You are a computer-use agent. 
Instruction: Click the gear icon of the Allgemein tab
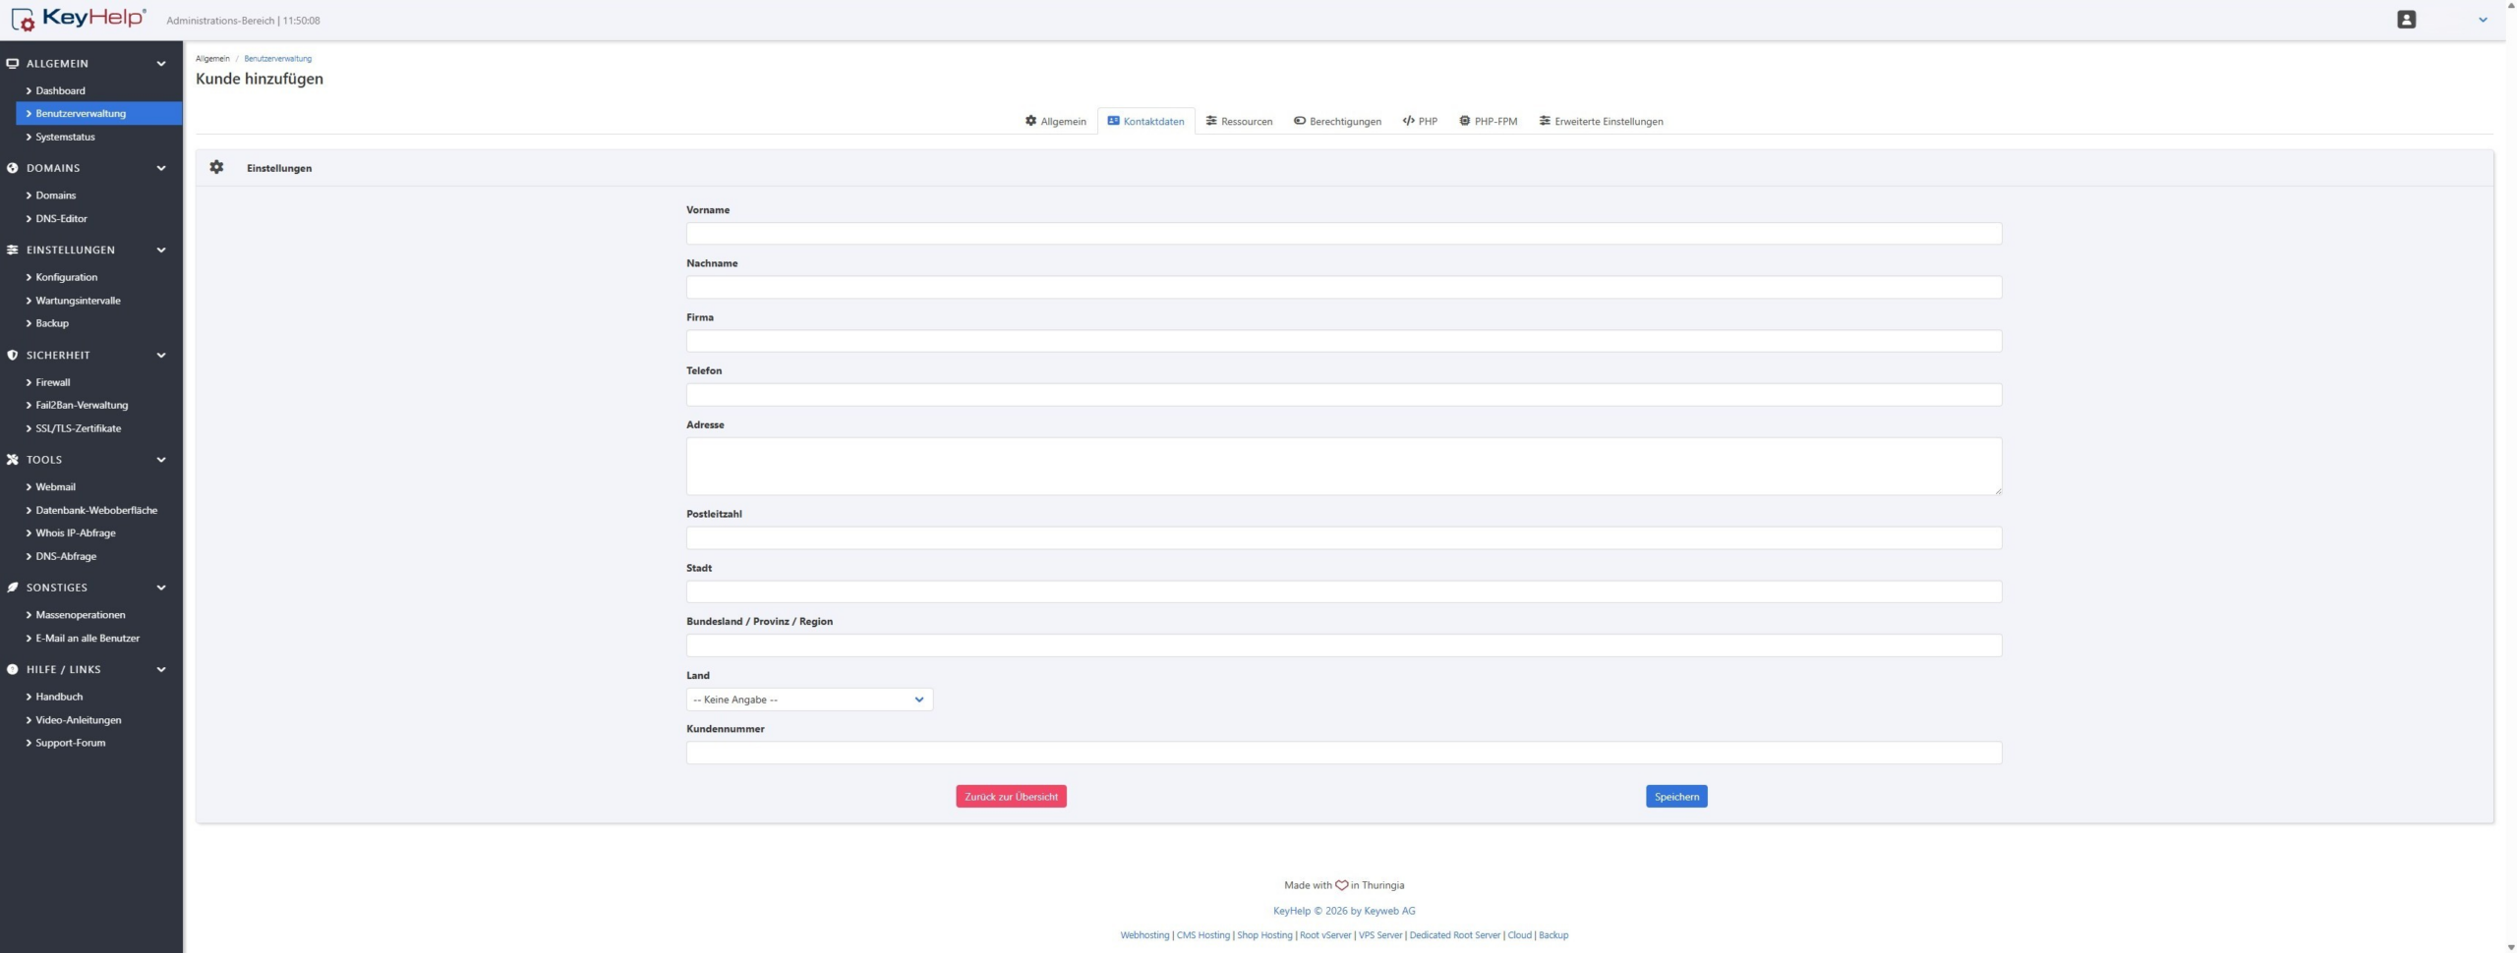coord(1030,121)
